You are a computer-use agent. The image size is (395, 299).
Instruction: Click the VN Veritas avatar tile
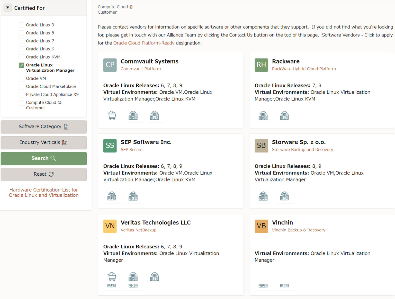110,226
